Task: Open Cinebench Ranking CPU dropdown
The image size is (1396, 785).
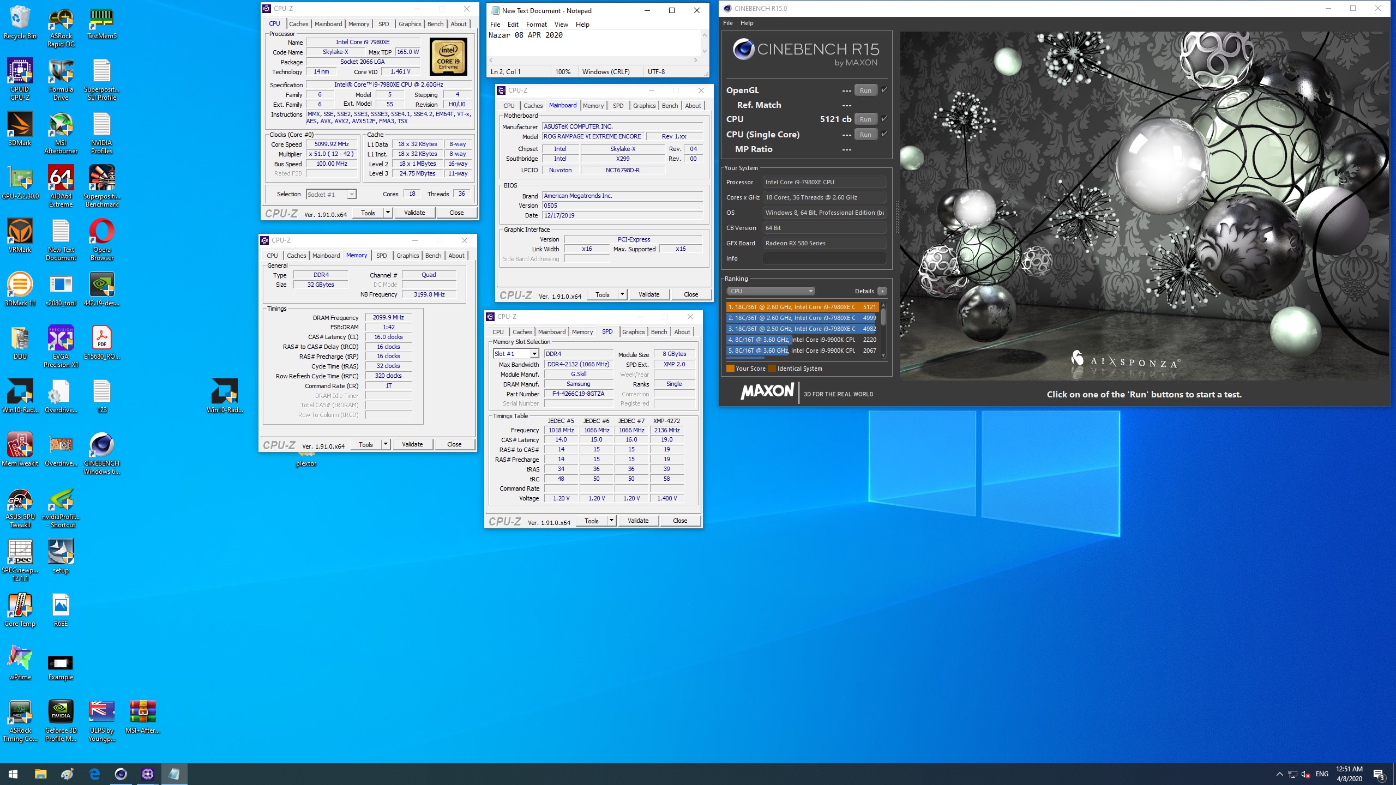Action: point(771,291)
